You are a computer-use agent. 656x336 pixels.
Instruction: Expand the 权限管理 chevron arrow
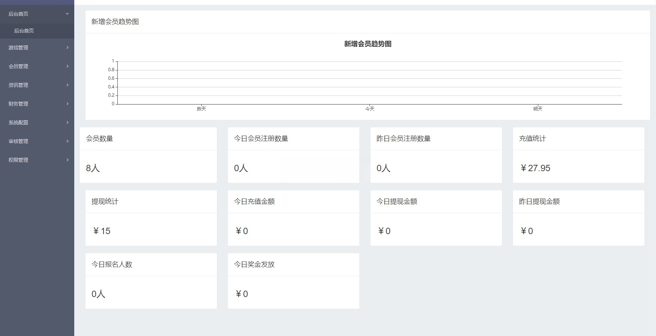coord(68,160)
